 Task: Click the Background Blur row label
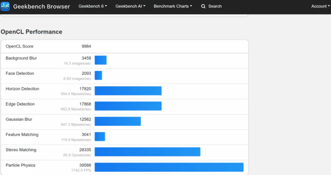(21, 58)
